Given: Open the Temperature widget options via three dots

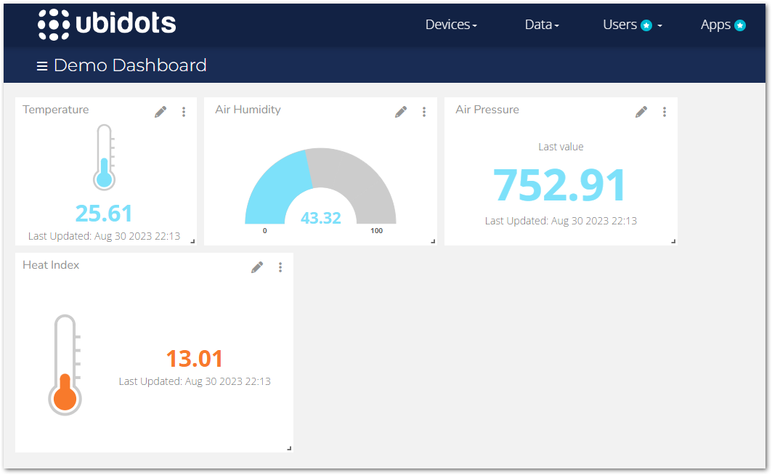Looking at the screenshot, I should (x=183, y=111).
